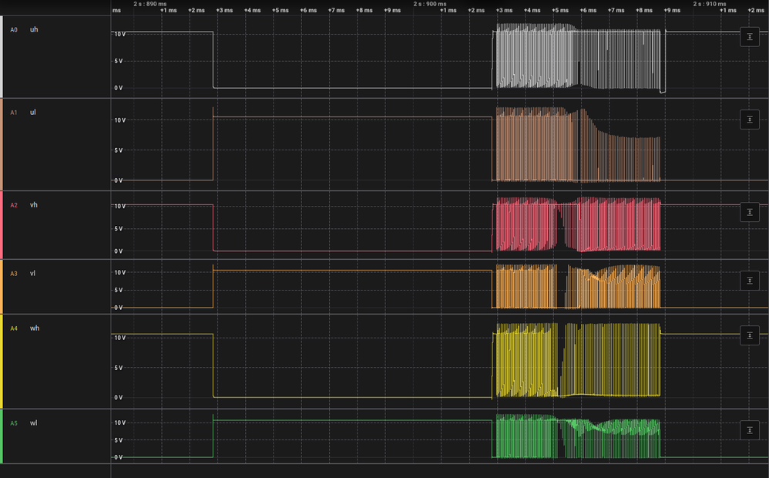Viewport: 769px width, 478px height.
Task: Click the '5 V' axis label on channel wh
Action: pyautogui.click(x=118, y=368)
